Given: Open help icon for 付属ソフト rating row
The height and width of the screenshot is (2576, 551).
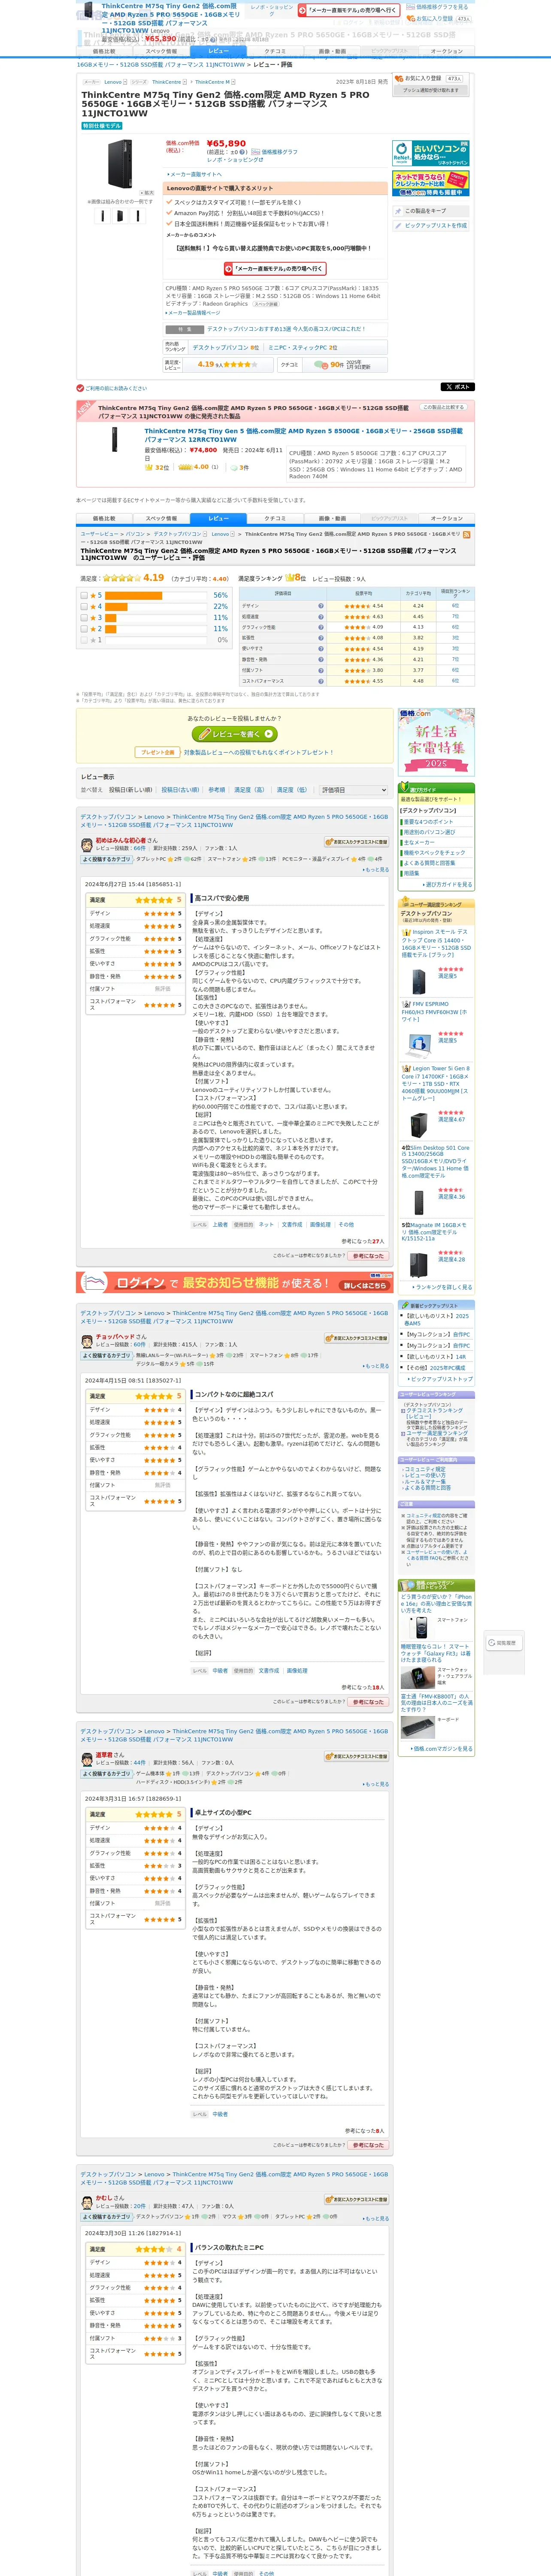Looking at the screenshot, I should [321, 670].
